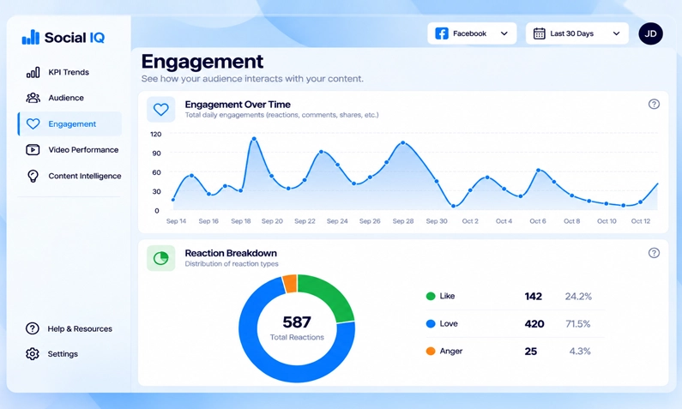Click the Audience people icon
Screen dimensions: 682x409
tap(33, 98)
